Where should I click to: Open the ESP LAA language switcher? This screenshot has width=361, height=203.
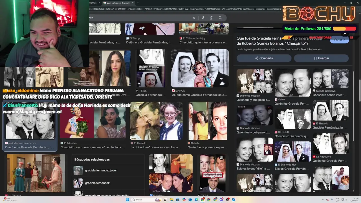(337, 200)
